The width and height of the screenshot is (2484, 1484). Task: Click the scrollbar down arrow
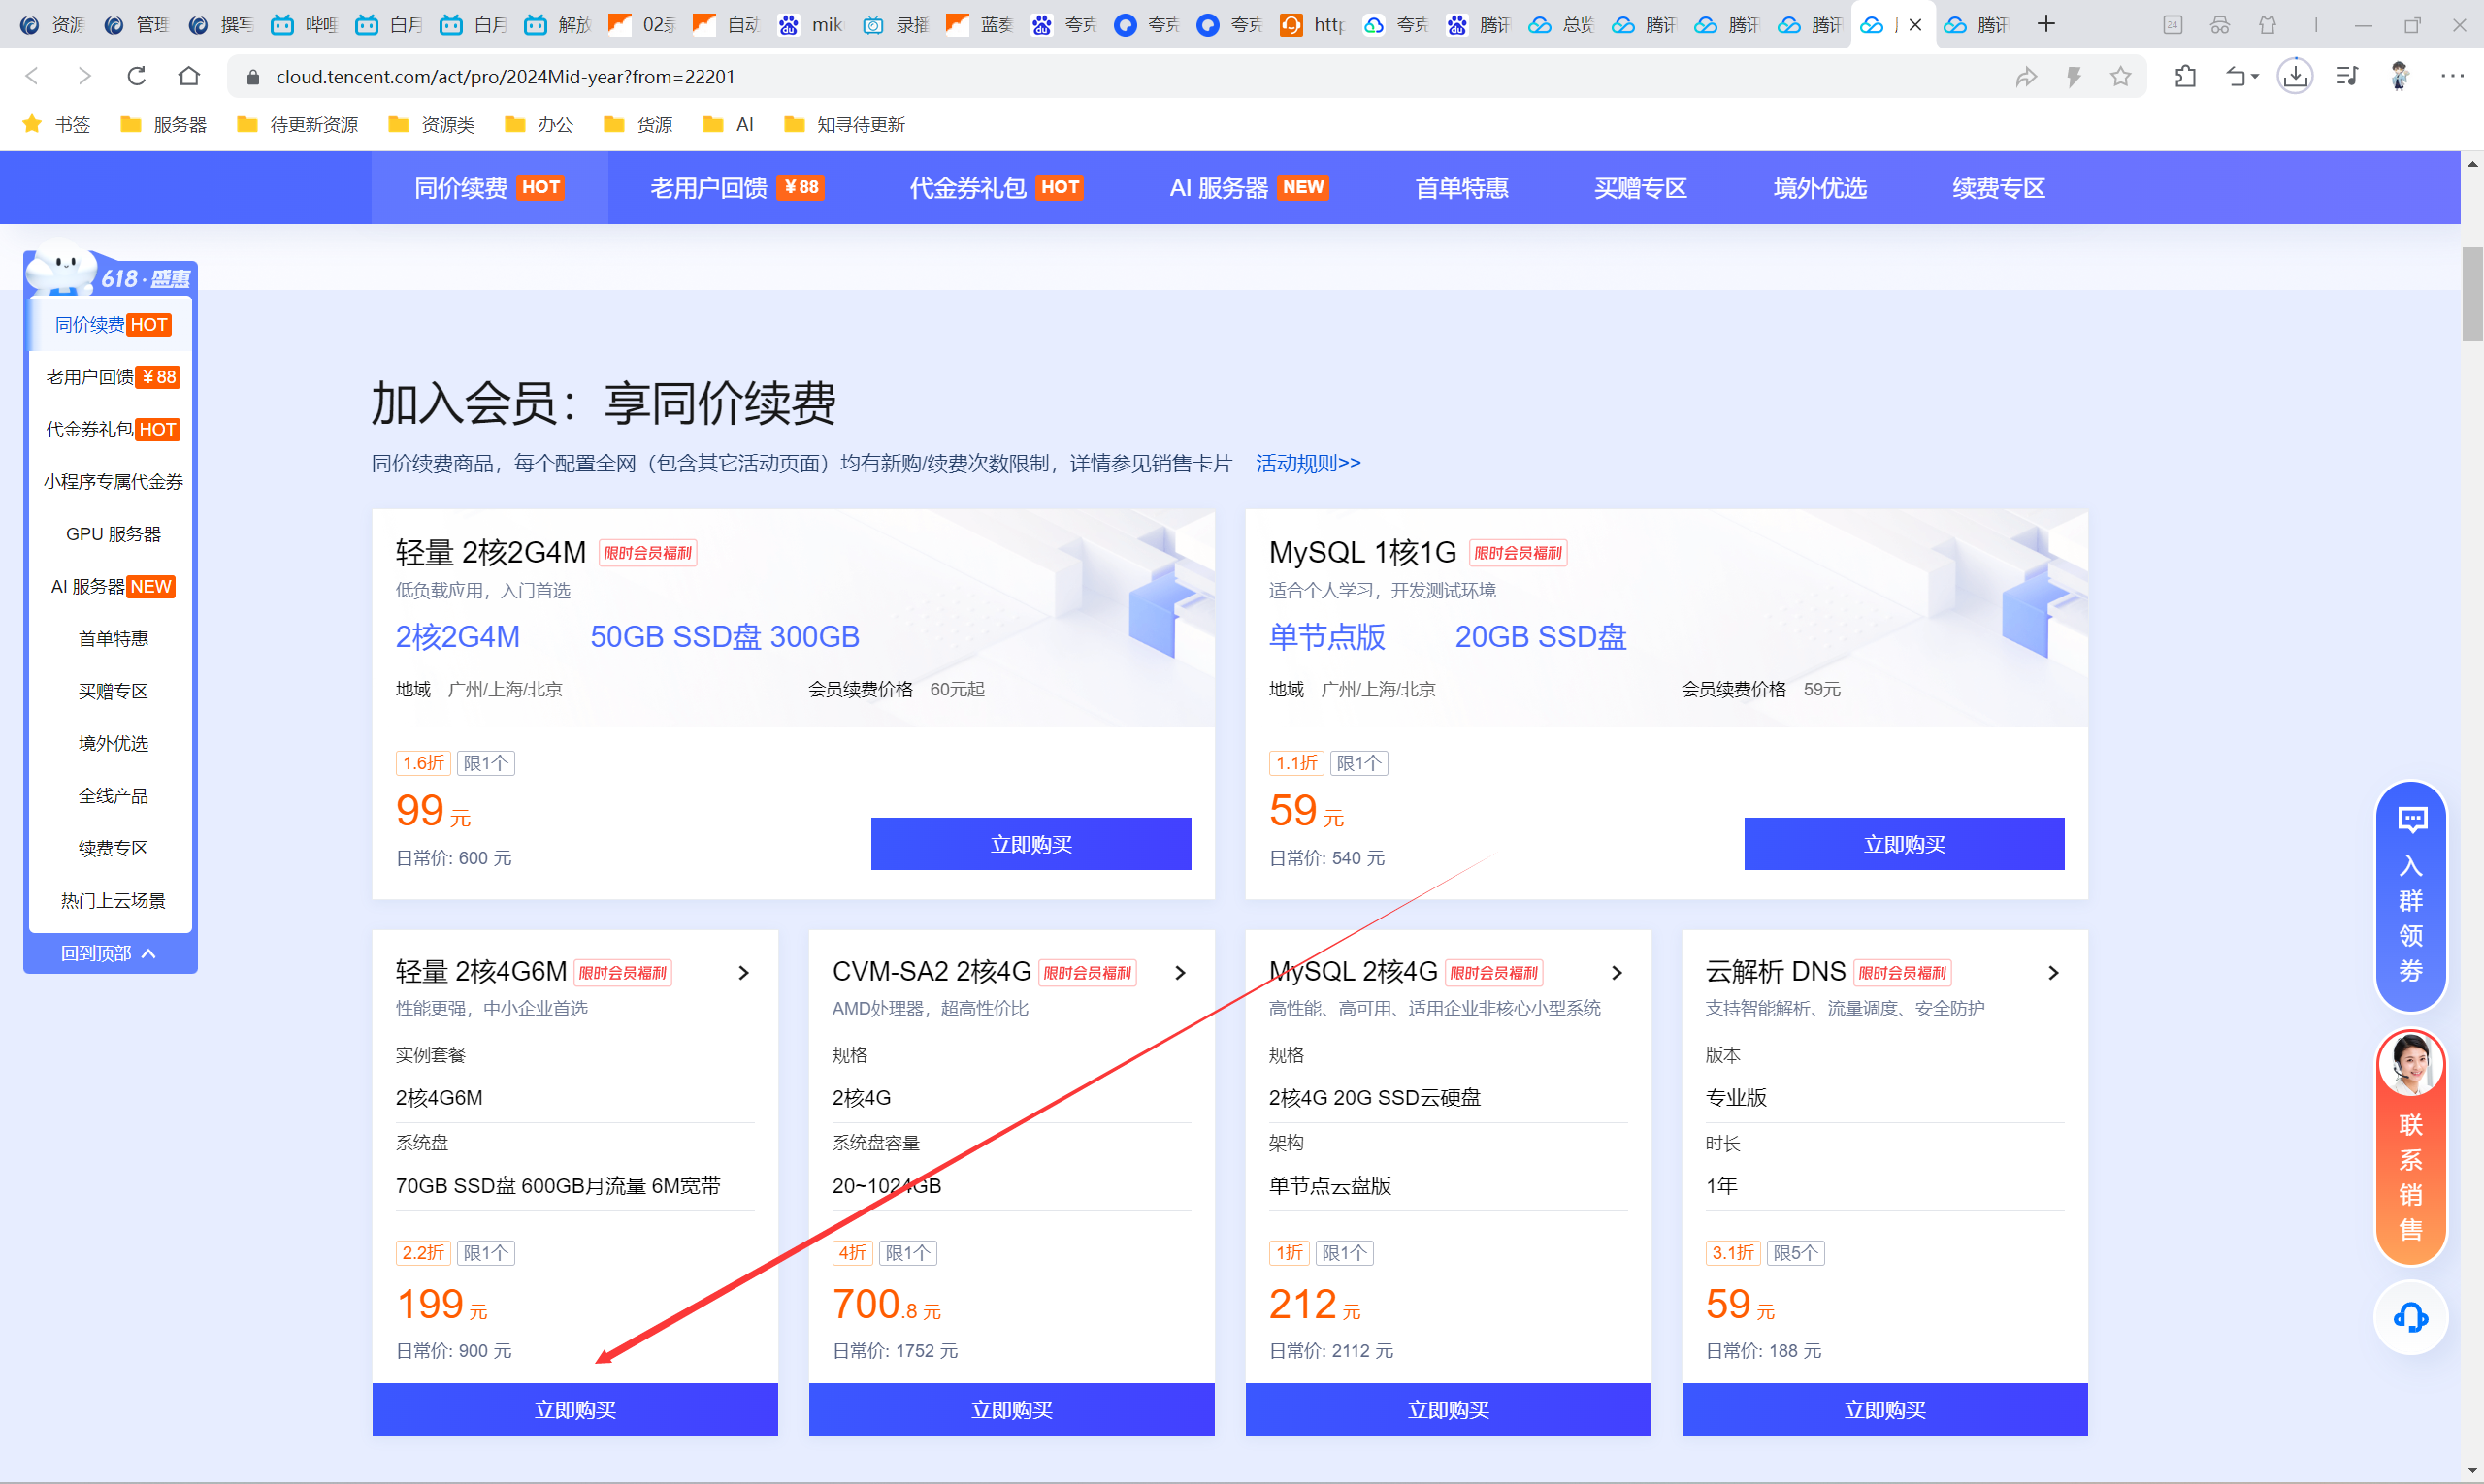coord(2471,1472)
